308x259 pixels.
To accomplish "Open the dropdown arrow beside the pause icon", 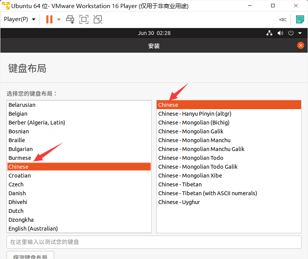I will tap(59, 20).
